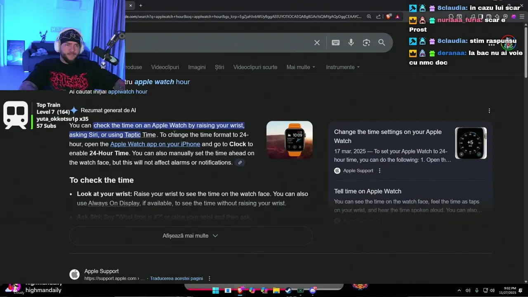
Task: Expand Afișează mai multe summary
Action: pos(191,236)
